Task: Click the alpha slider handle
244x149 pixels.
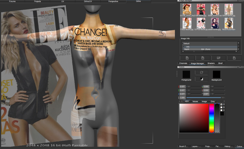Action: pos(223,98)
